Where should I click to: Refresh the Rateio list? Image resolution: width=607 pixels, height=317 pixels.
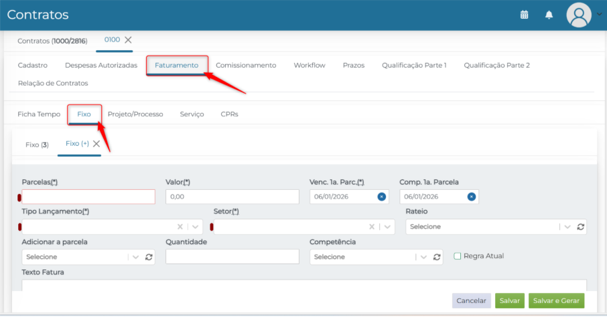coord(580,227)
